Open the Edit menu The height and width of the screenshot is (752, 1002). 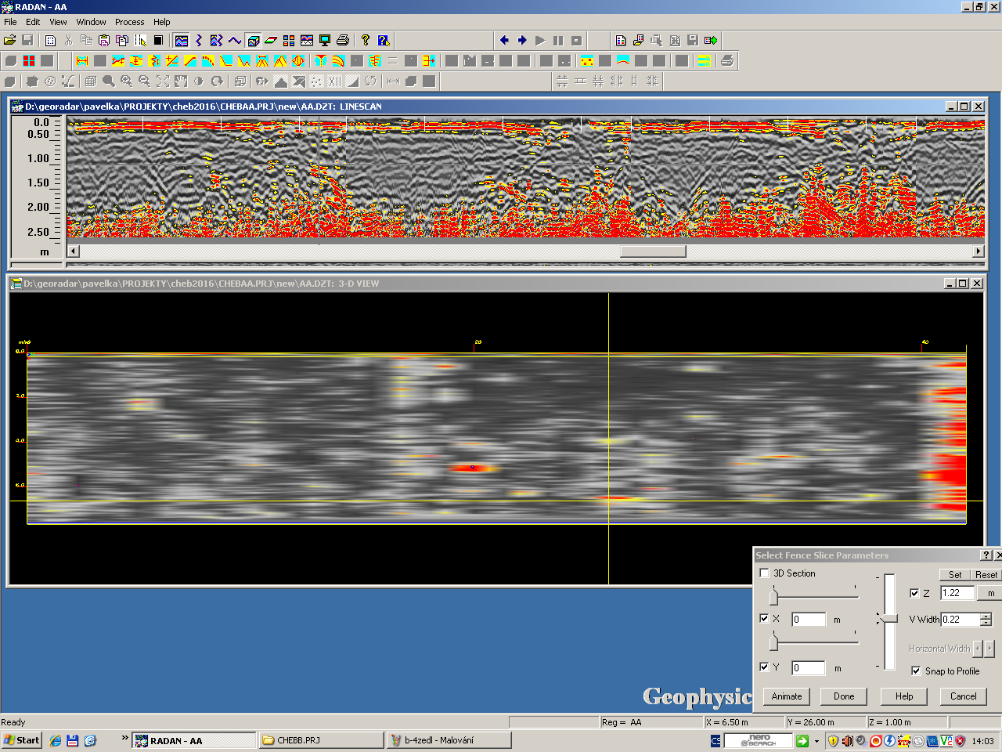[x=33, y=22]
